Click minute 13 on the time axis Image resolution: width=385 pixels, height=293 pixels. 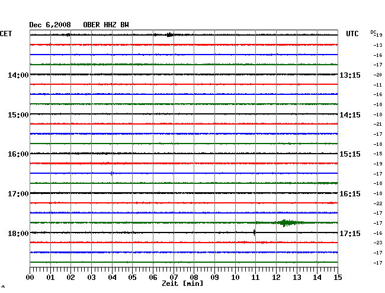(297, 277)
